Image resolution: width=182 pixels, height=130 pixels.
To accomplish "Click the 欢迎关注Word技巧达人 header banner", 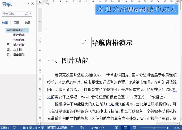I will [x=137, y=9].
